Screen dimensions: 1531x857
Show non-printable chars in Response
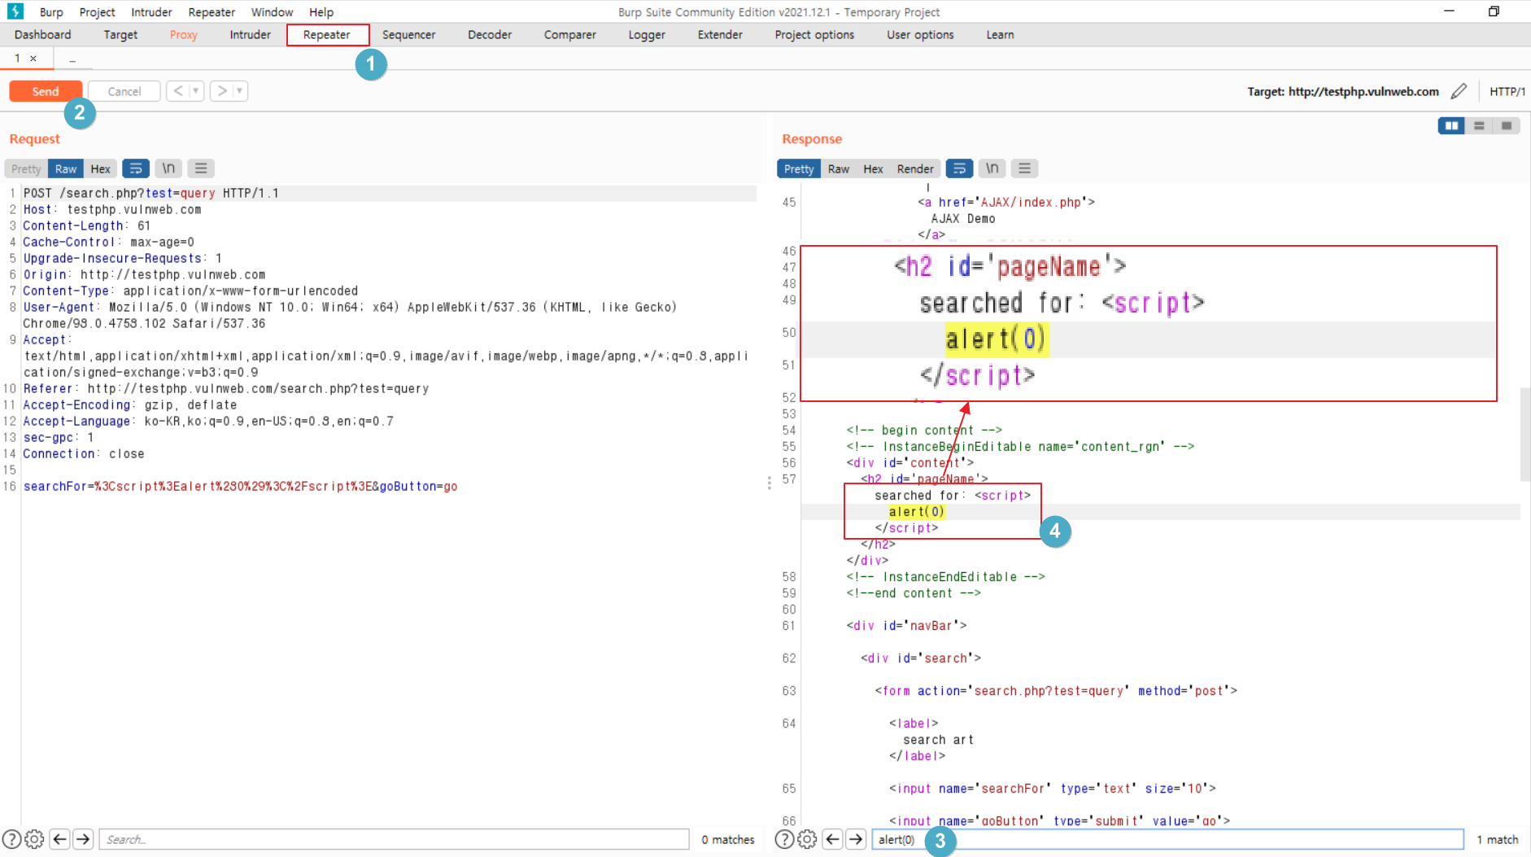[992, 168]
